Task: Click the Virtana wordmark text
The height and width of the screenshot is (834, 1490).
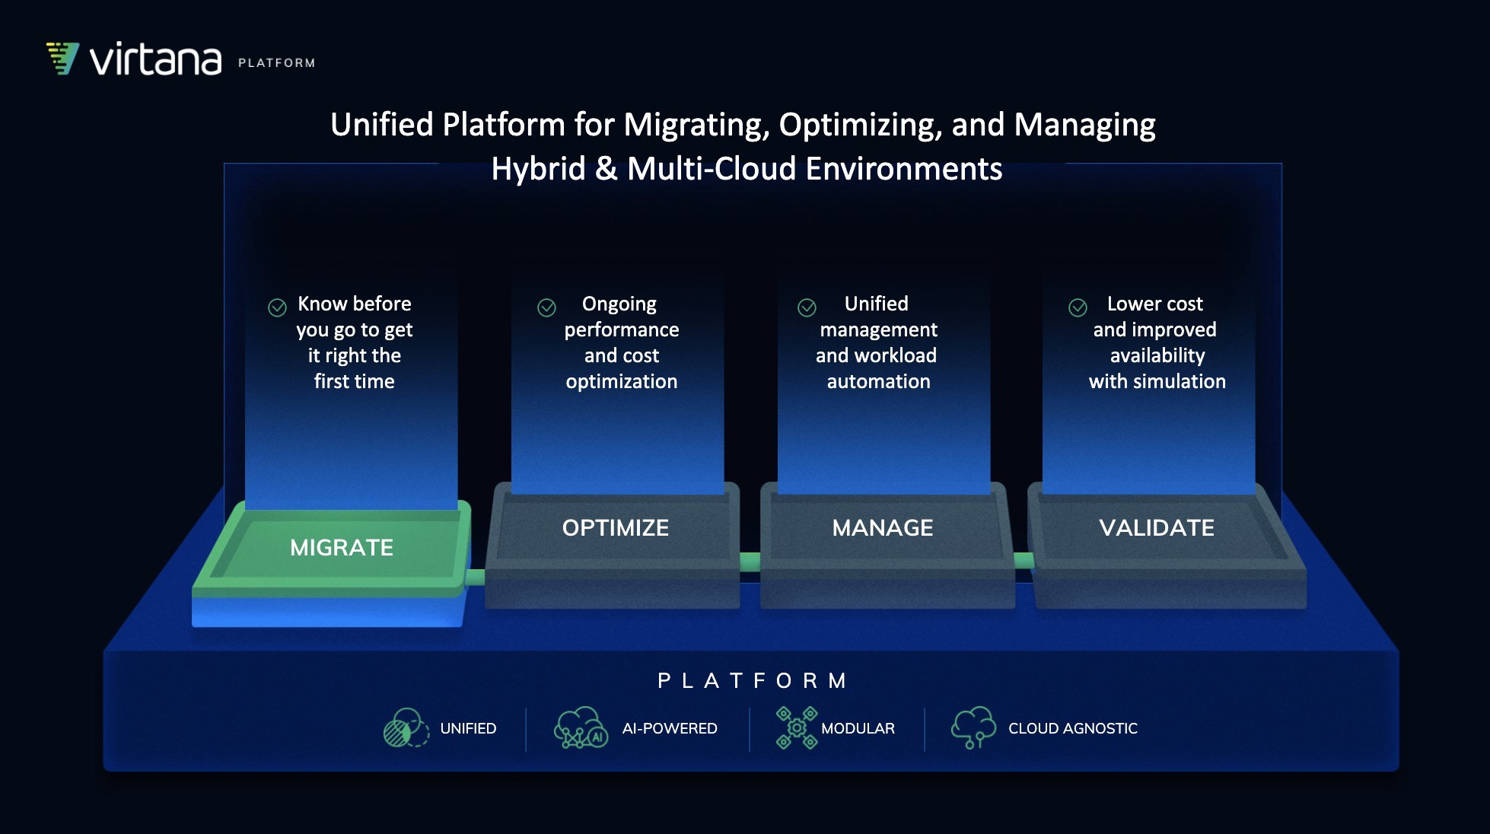Action: 156,60
